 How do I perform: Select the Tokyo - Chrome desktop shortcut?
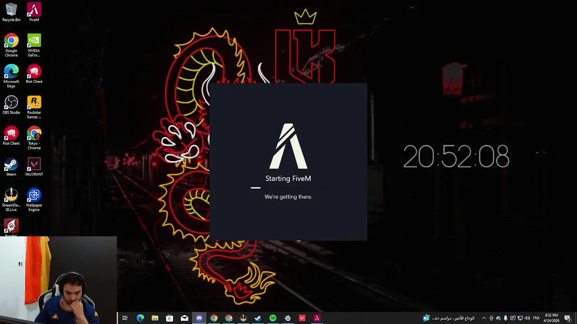point(34,138)
